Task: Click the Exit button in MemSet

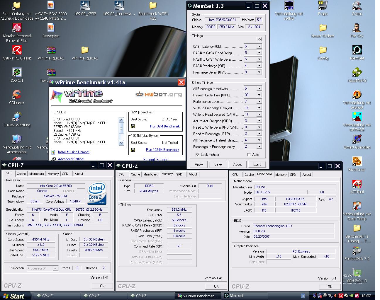Action: point(257,164)
